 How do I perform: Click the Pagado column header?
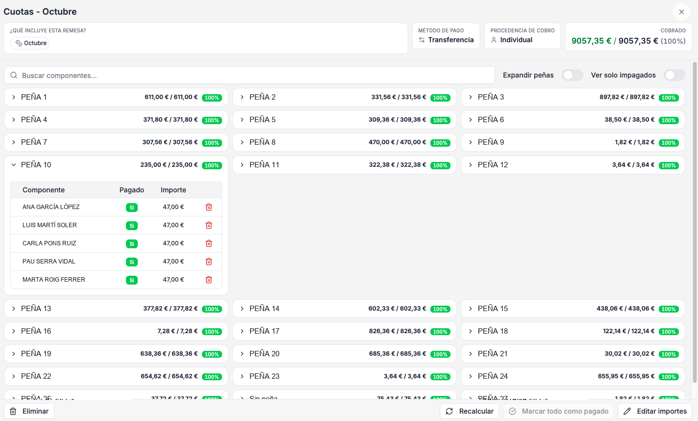pos(132,190)
